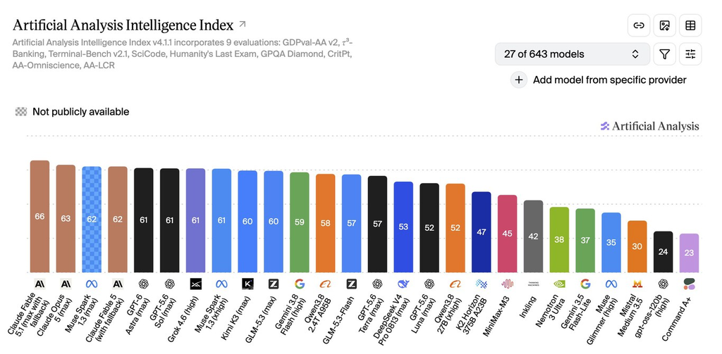Download chart as image icon
The height and width of the screenshot is (354, 722).
[664, 25]
